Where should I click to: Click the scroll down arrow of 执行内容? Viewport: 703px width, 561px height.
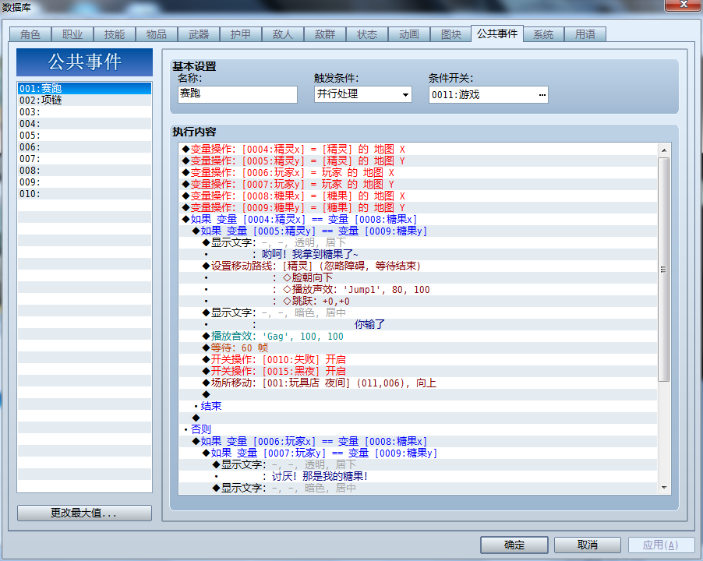tap(664, 488)
